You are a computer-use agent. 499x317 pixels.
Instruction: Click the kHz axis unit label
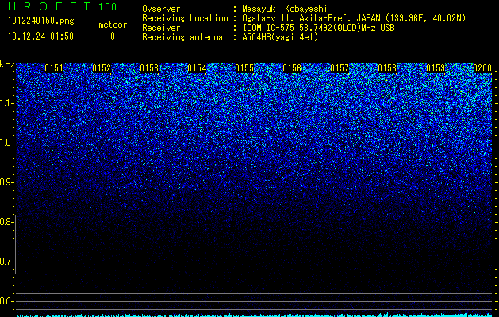click(x=7, y=64)
